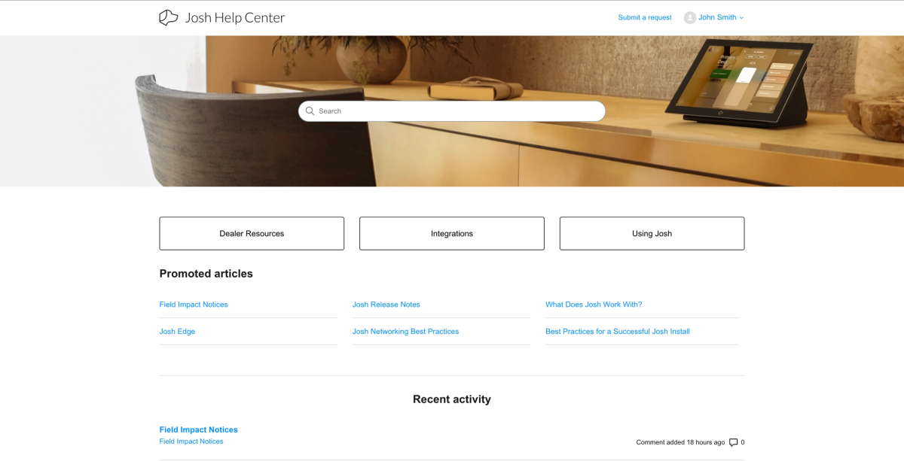Viewport: 904px width, 461px height.
Task: Open the Integrations category
Action: pyautogui.click(x=452, y=234)
